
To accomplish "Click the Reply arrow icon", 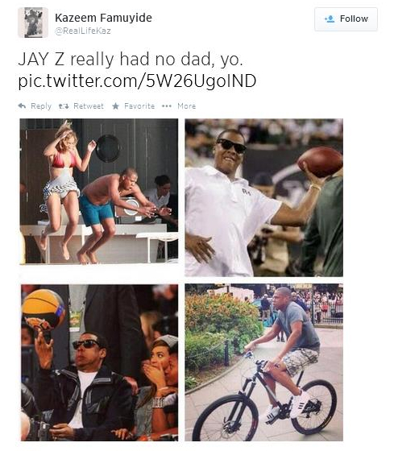I will coord(23,106).
